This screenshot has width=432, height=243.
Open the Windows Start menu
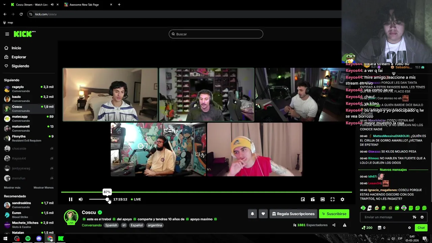5,239
